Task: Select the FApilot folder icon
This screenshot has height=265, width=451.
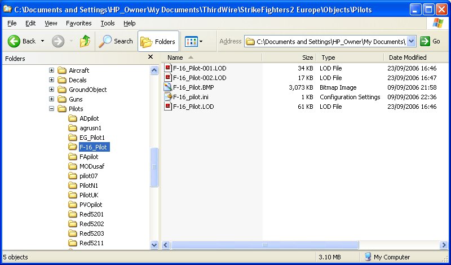Action: 73,157
